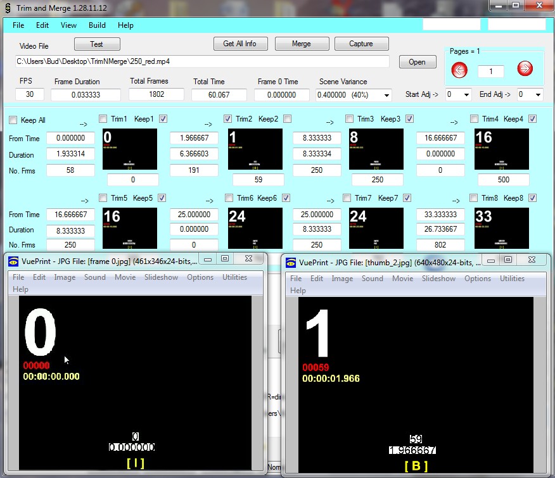Uncheck the Keep3 checkbox
Viewport: 555px width, 478px height.
(x=409, y=119)
